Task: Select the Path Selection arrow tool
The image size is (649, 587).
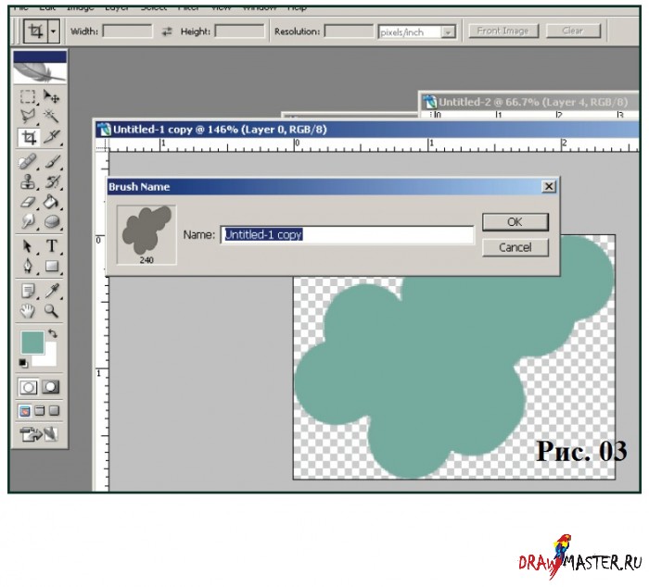Action: coord(28,246)
